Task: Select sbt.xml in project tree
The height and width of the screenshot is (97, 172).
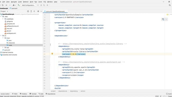Action: 9,31
